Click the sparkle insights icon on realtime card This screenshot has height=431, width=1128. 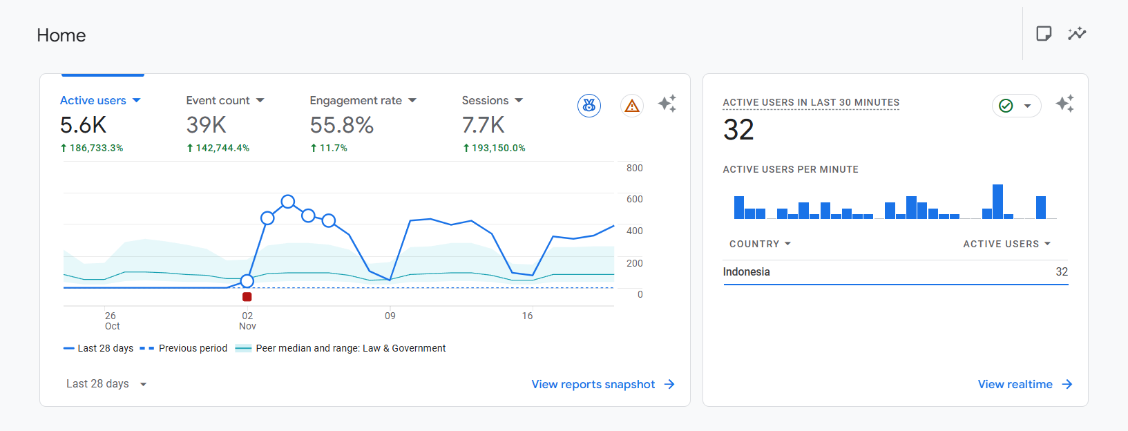point(1064,104)
